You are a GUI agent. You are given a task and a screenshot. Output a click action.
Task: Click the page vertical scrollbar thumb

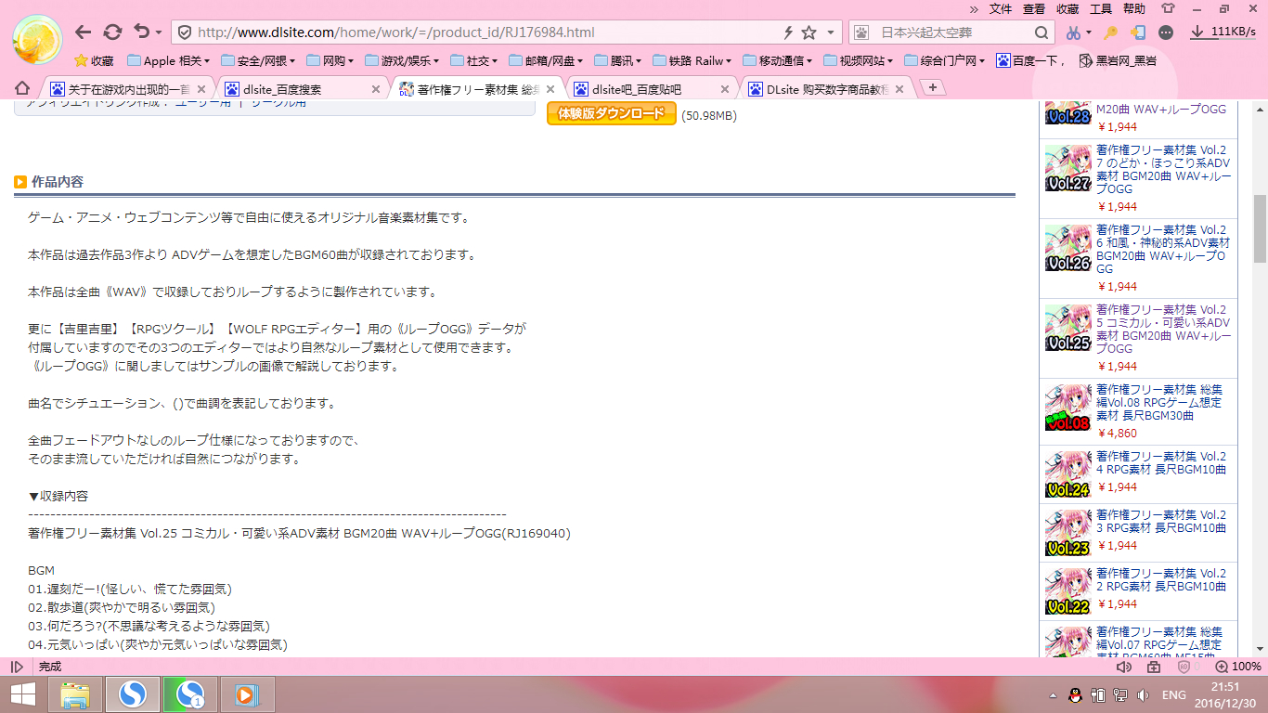[x=1260, y=229]
